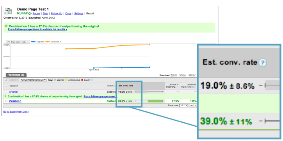This screenshot has height=141, width=283.
Task: Click the Chance to Beat Orig. column header
Action: [173, 86]
